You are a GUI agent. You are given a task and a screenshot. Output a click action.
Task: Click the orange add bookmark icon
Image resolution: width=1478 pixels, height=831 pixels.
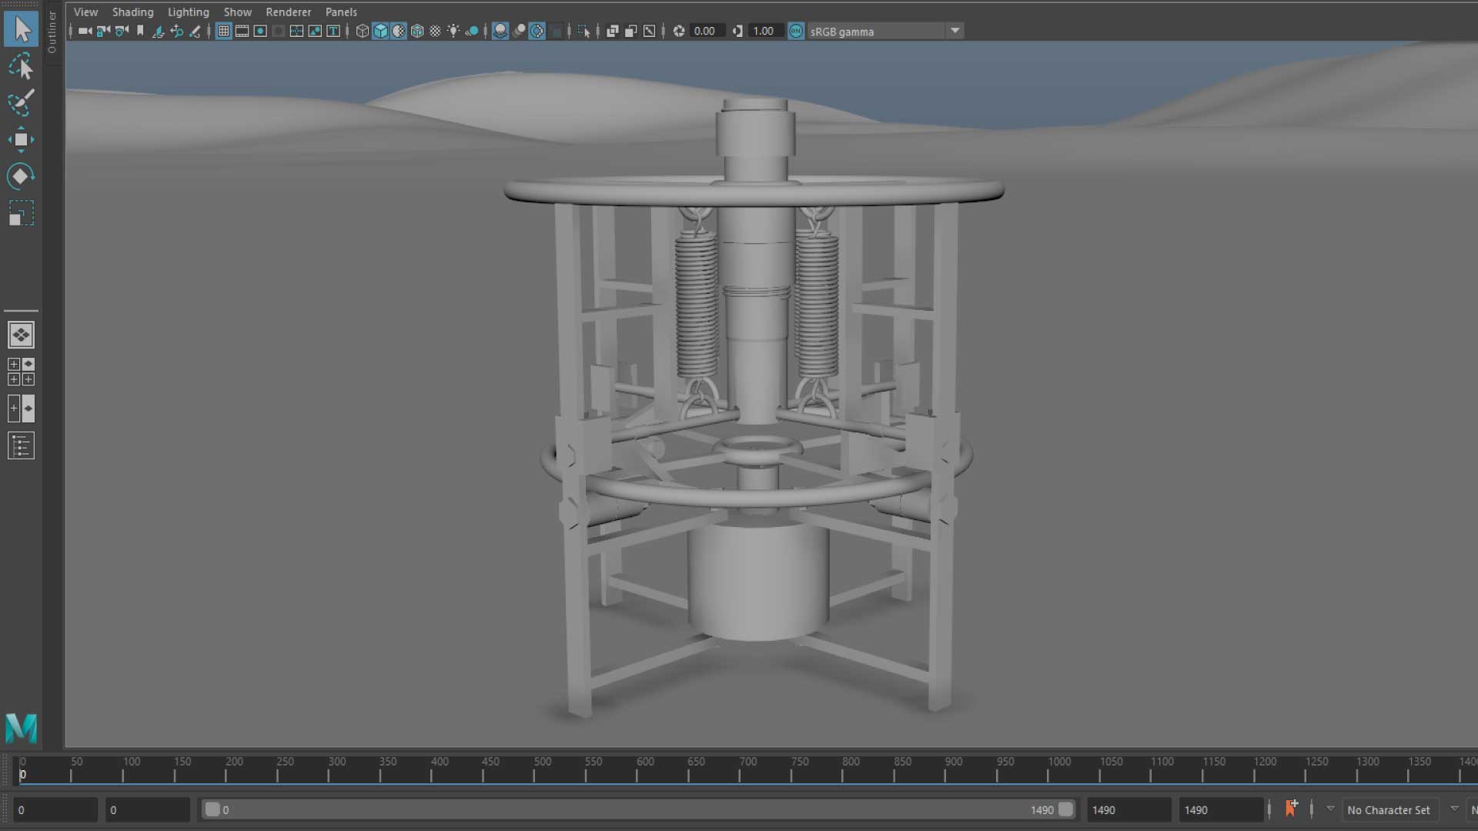click(1291, 809)
